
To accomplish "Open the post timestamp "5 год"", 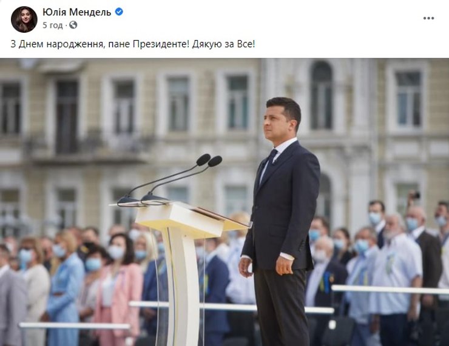I will 52,25.
